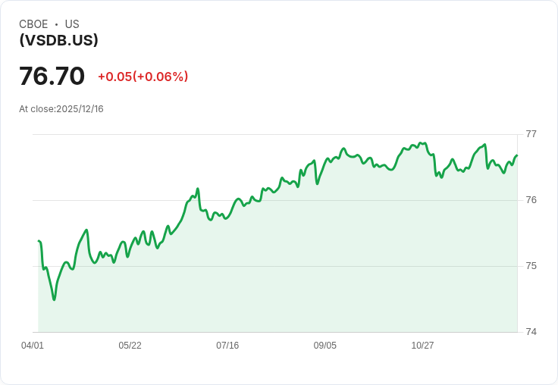Click the VSDB.US ticker title
558x385 pixels.
[58, 40]
